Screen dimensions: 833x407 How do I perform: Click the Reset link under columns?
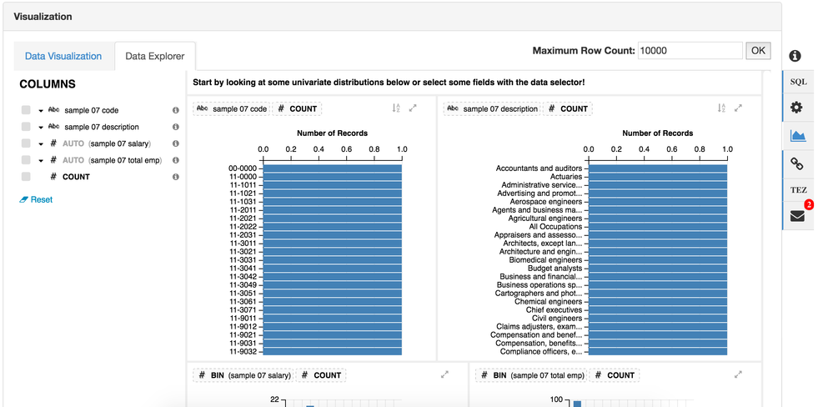37,200
